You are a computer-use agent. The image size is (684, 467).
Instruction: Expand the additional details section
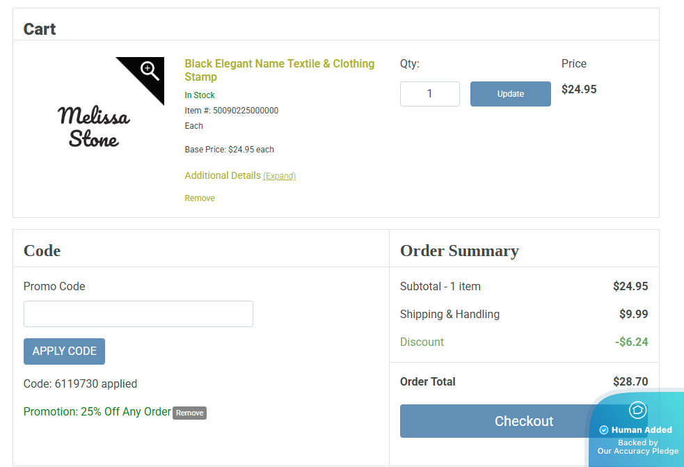[x=279, y=176]
